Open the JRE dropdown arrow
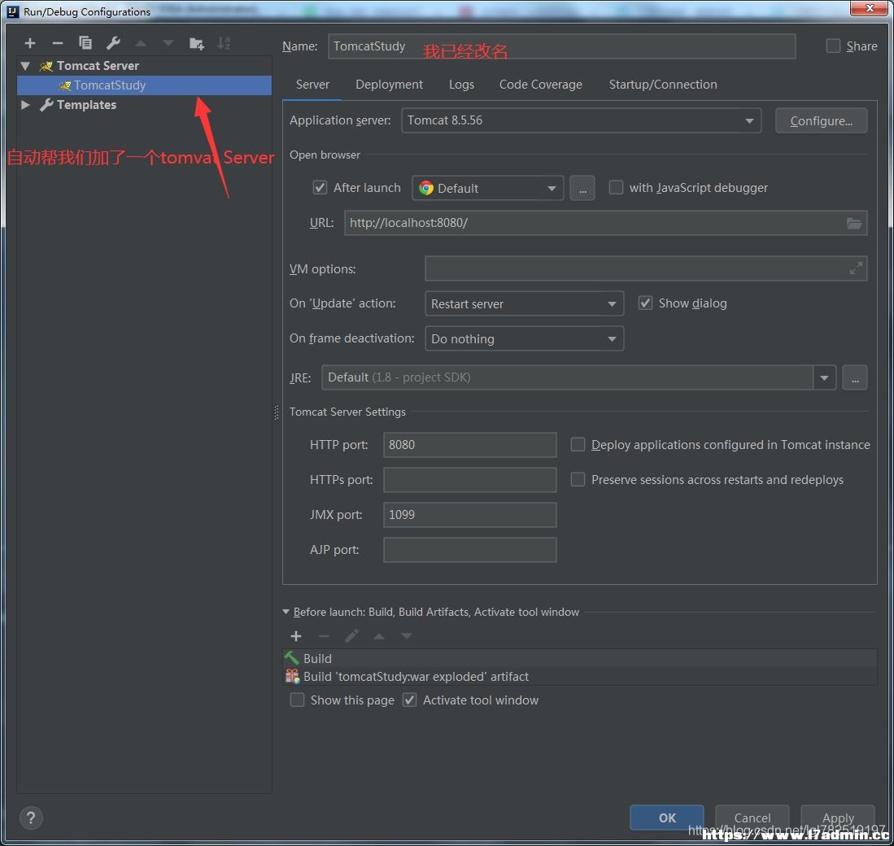The width and height of the screenshot is (894, 846). pos(824,377)
